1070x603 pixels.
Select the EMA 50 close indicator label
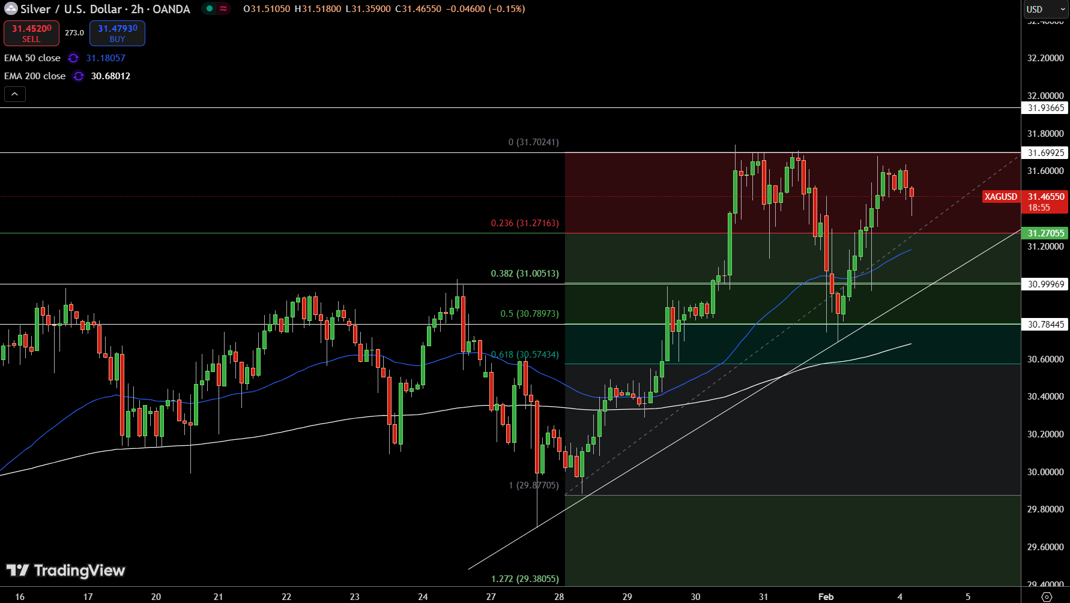pos(32,58)
